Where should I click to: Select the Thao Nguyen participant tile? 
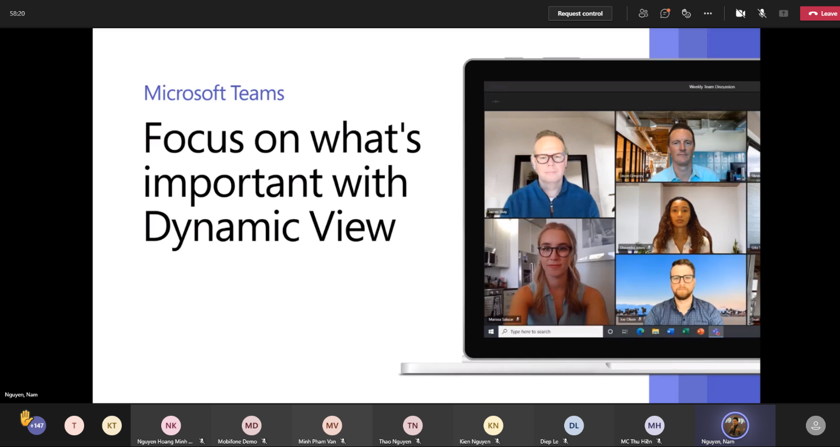click(x=412, y=426)
